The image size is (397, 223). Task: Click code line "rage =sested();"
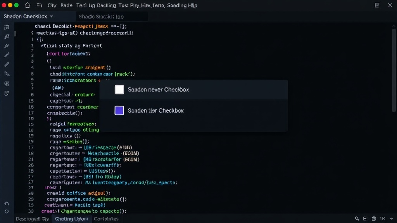70,142
